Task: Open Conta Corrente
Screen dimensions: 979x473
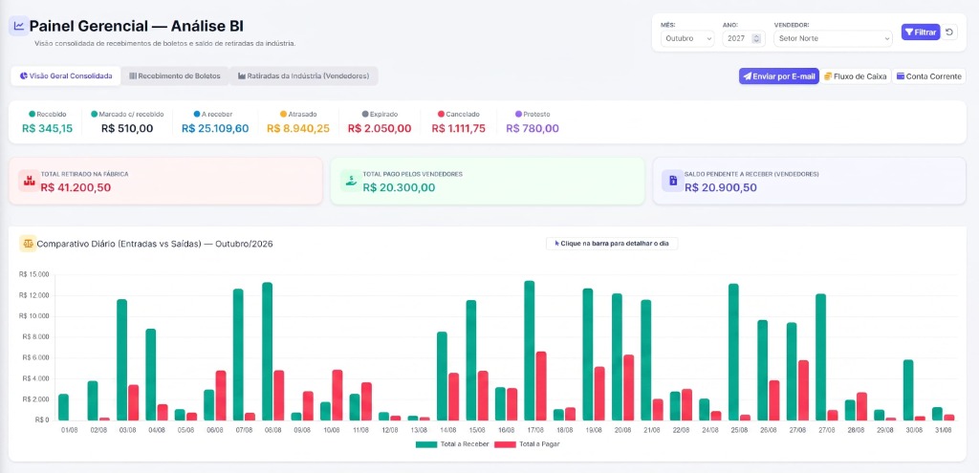Action: coord(928,76)
